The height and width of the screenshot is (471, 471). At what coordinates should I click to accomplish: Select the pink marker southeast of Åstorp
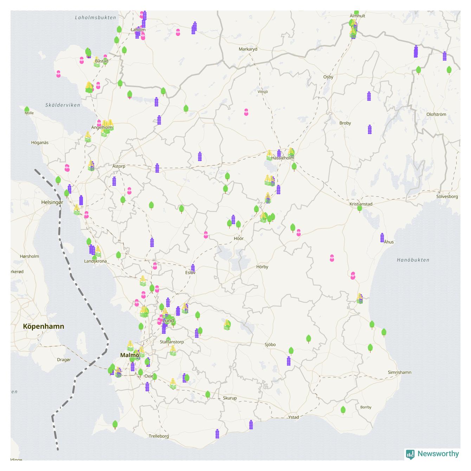point(129,191)
